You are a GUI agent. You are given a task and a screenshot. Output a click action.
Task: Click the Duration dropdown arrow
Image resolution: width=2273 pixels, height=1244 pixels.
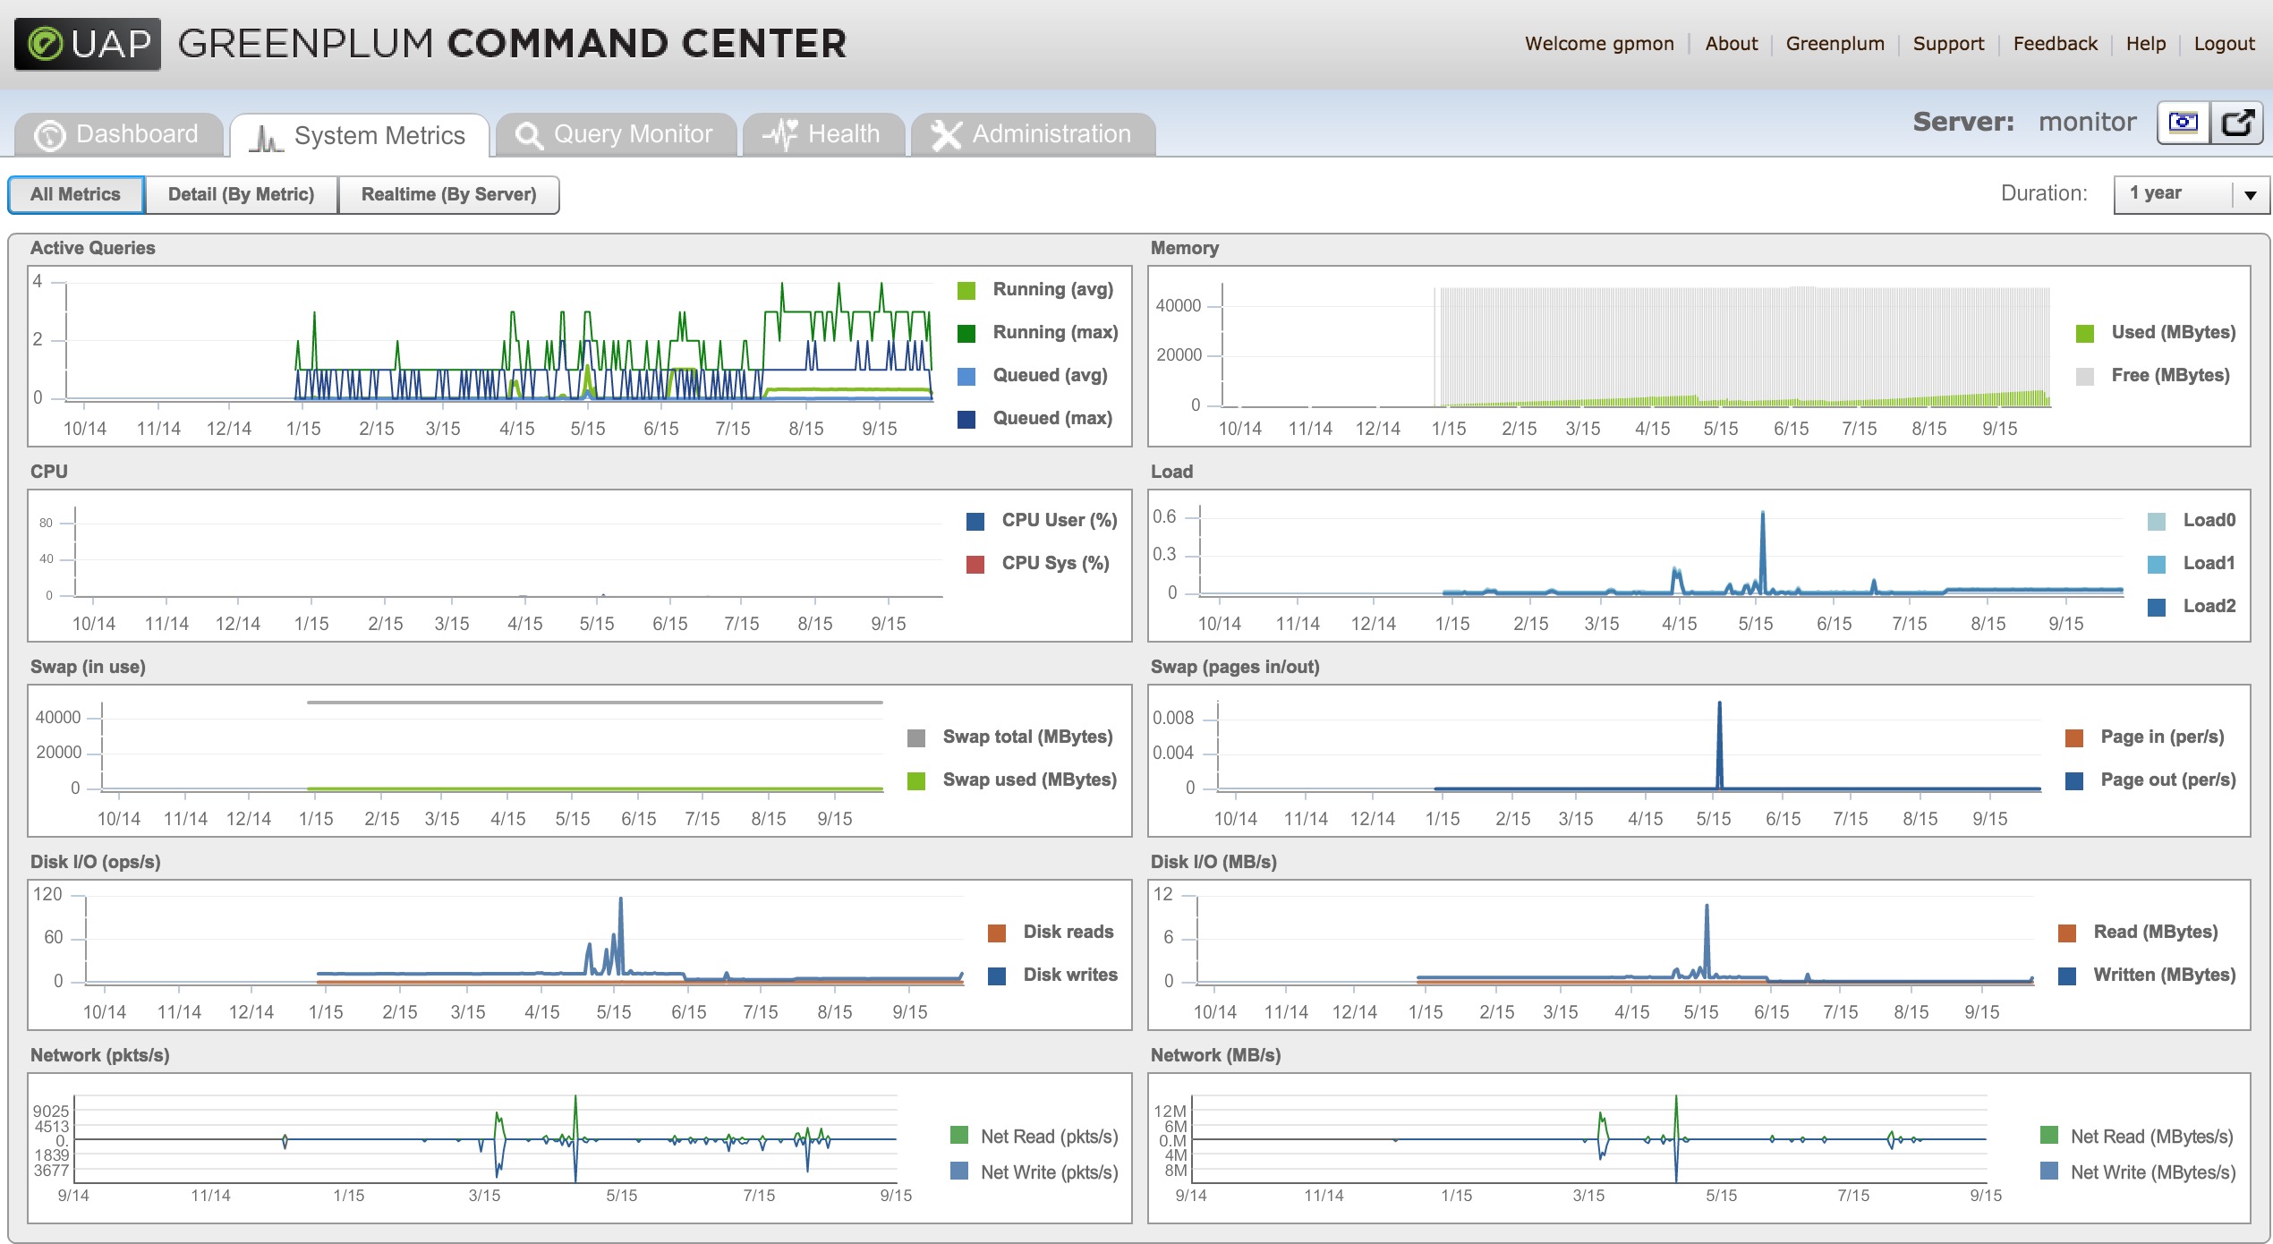2251,195
